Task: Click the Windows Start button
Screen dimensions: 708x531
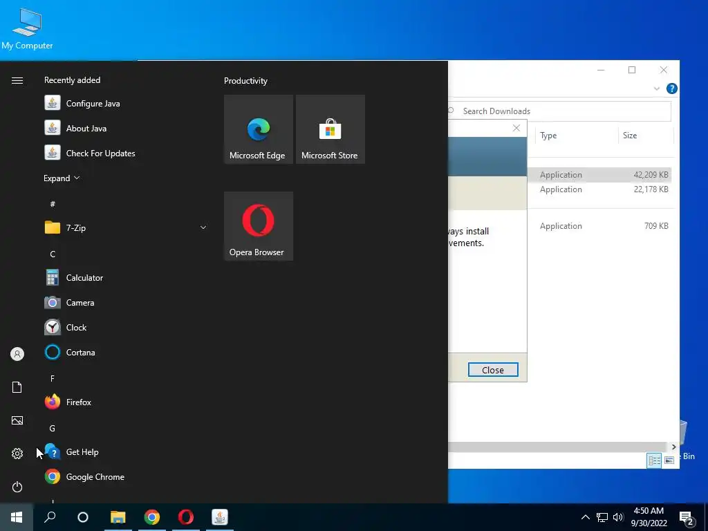Action: coord(17,517)
